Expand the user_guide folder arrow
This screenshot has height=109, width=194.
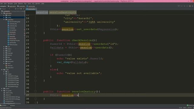coord(2,91)
